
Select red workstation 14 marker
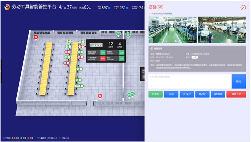pyautogui.click(x=80, y=57)
